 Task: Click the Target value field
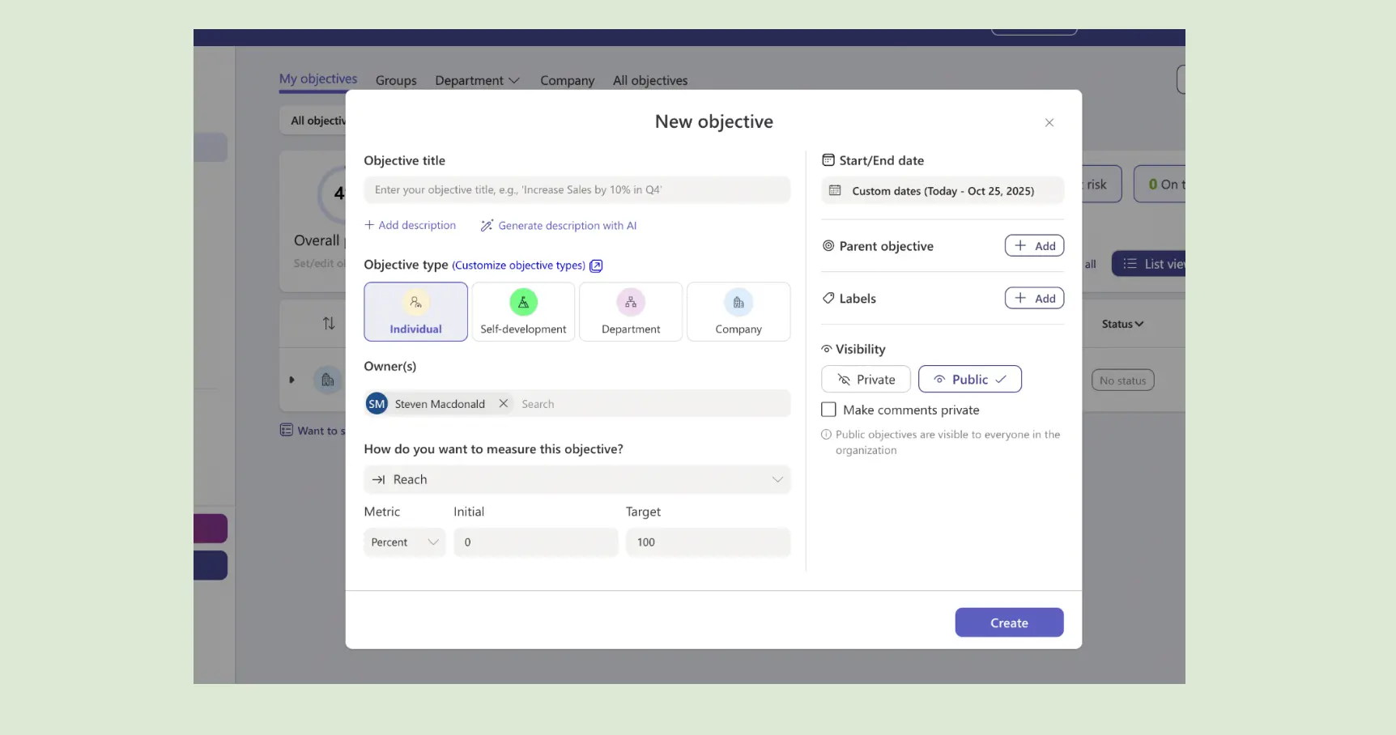click(x=708, y=542)
